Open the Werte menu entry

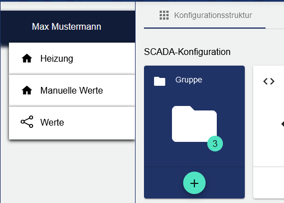(x=72, y=123)
